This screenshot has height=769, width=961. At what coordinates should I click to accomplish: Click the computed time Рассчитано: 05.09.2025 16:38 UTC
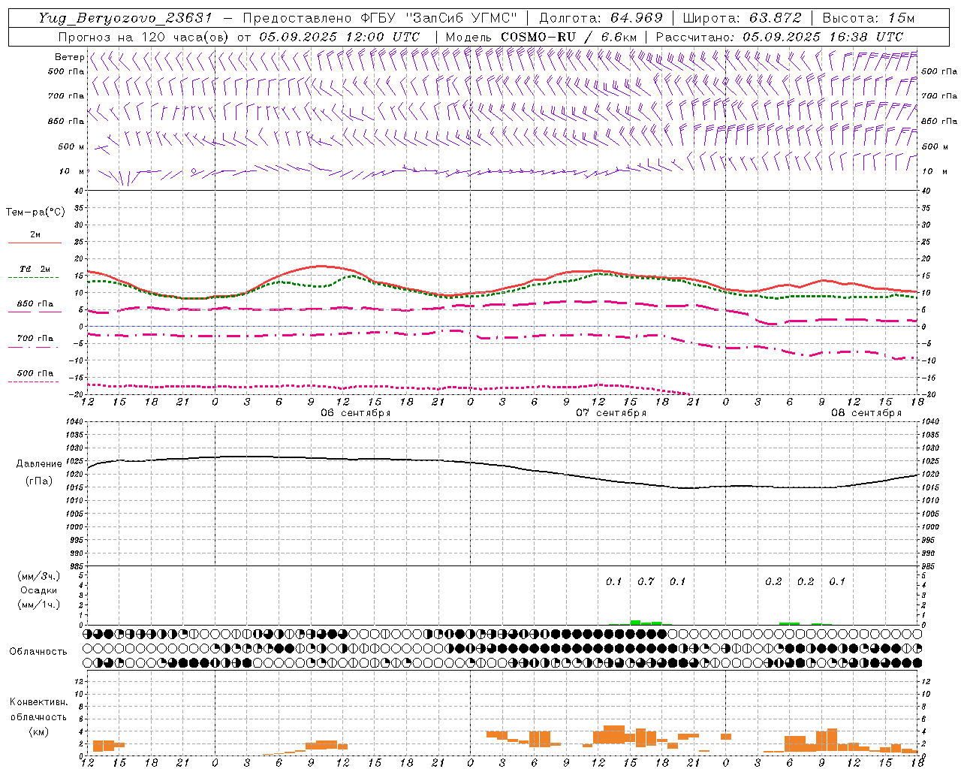coord(779,36)
